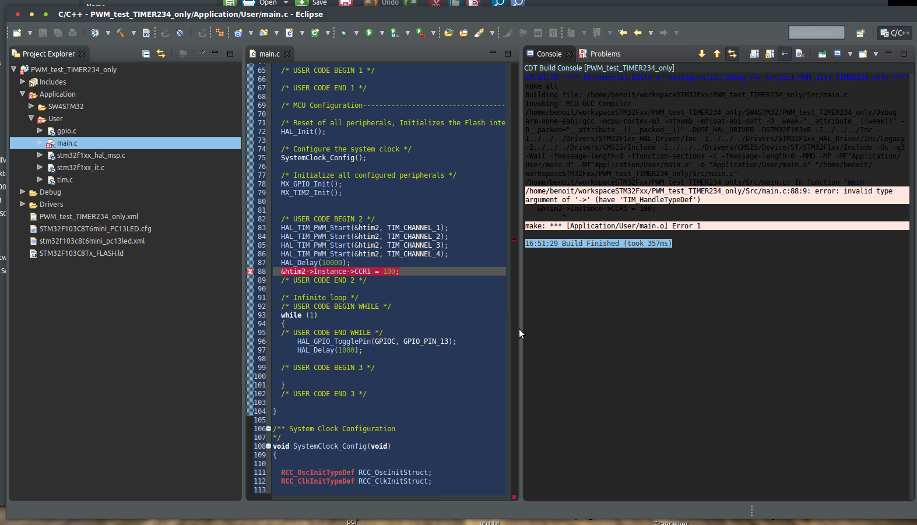
Task: Switch to the Console tab
Action: click(x=549, y=54)
